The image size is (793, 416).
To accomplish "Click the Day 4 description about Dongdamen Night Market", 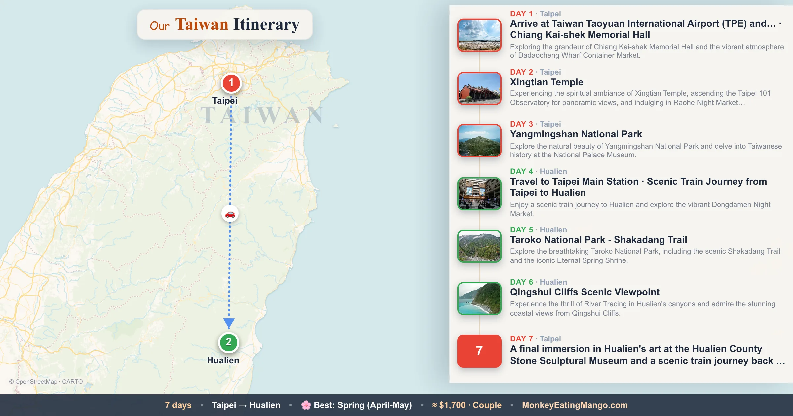I will pyautogui.click(x=640, y=209).
